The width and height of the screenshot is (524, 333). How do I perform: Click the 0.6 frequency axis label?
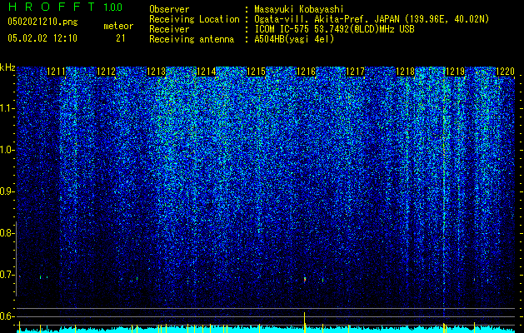[x=7, y=316]
